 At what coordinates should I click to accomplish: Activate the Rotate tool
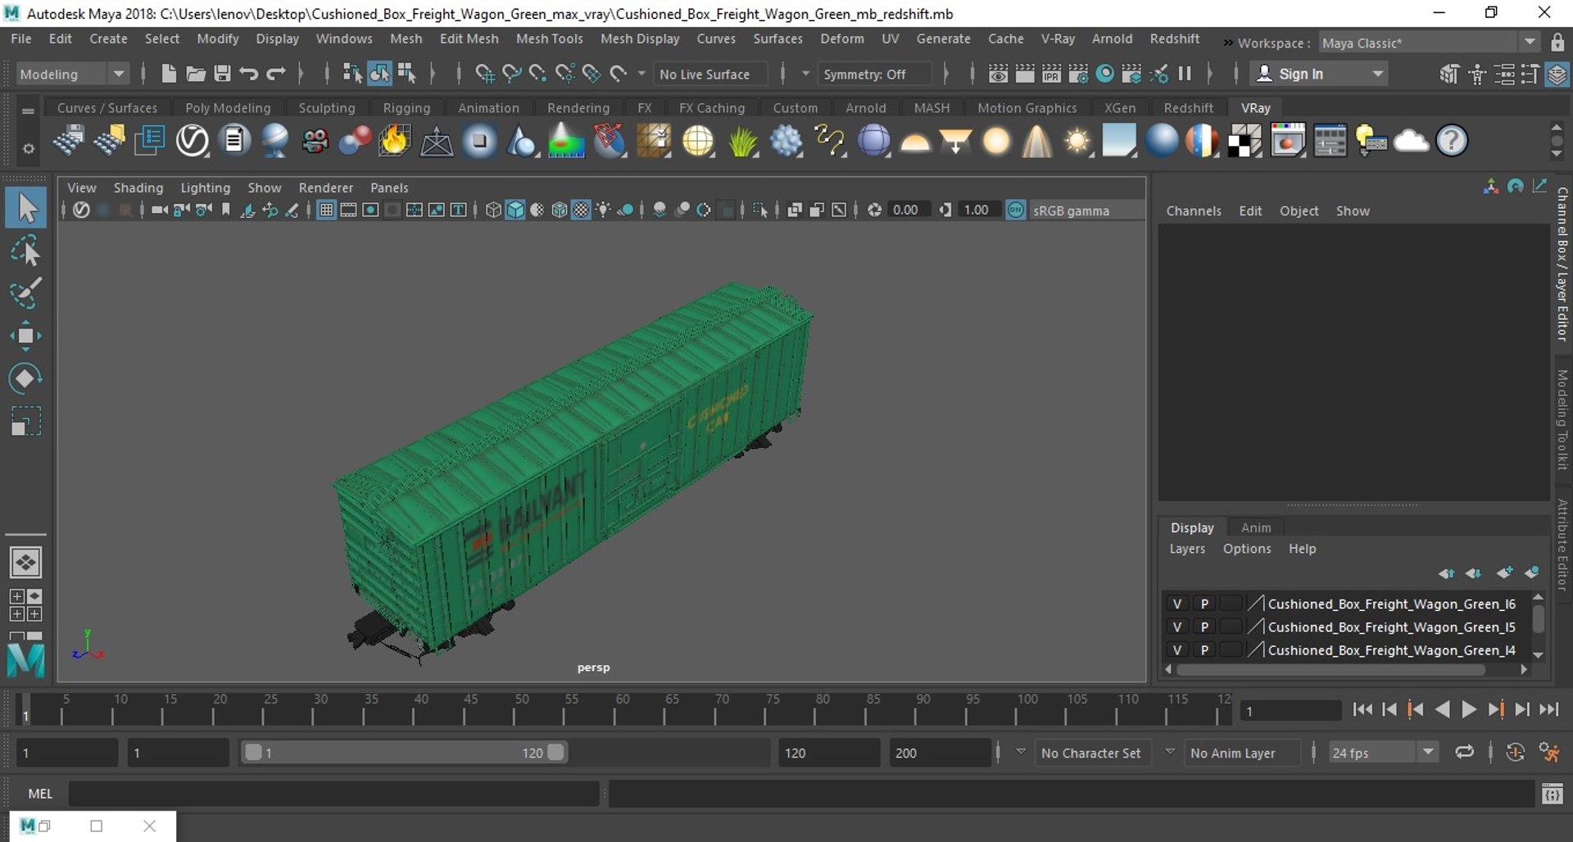(x=26, y=378)
